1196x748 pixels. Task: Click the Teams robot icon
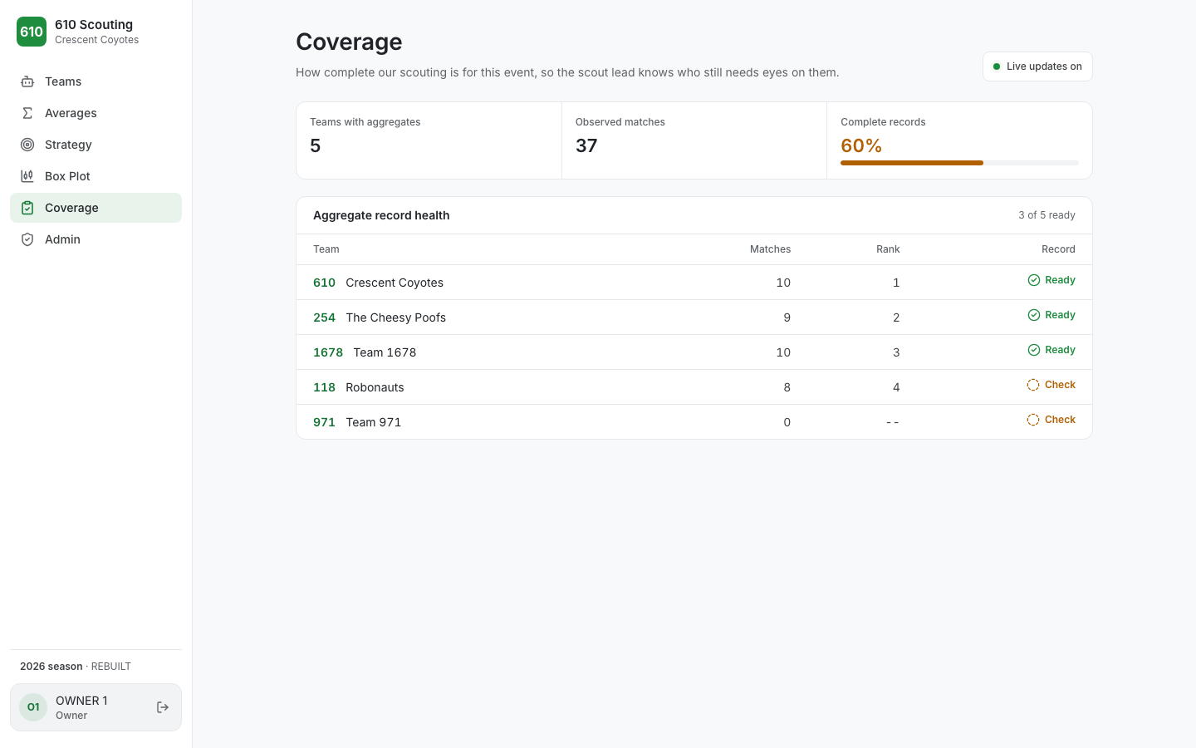27,81
